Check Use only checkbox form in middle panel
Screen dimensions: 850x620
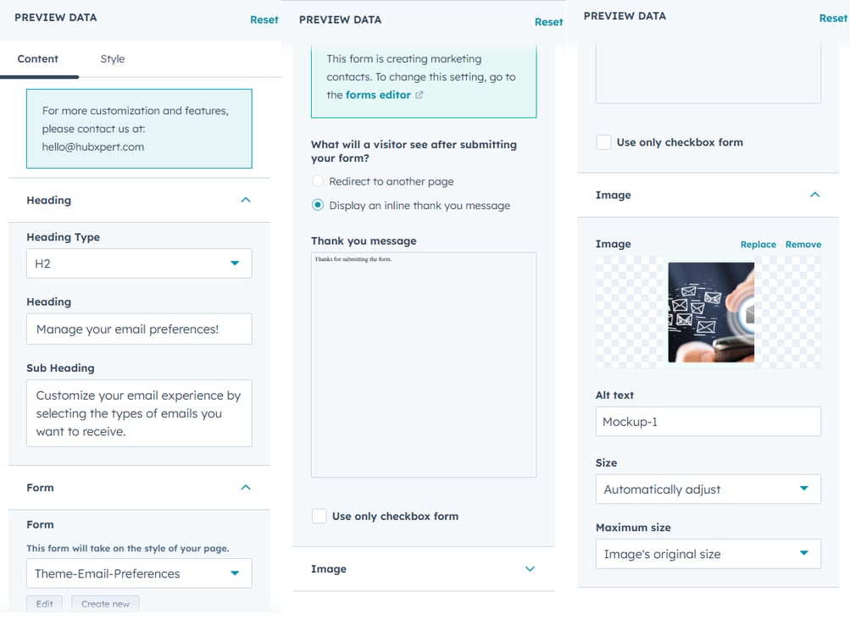tap(319, 516)
